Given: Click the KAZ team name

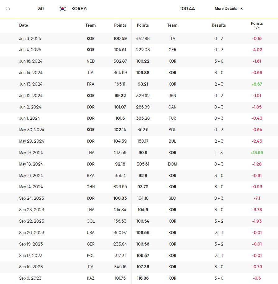Looking at the screenshot, I should click(x=90, y=278).
